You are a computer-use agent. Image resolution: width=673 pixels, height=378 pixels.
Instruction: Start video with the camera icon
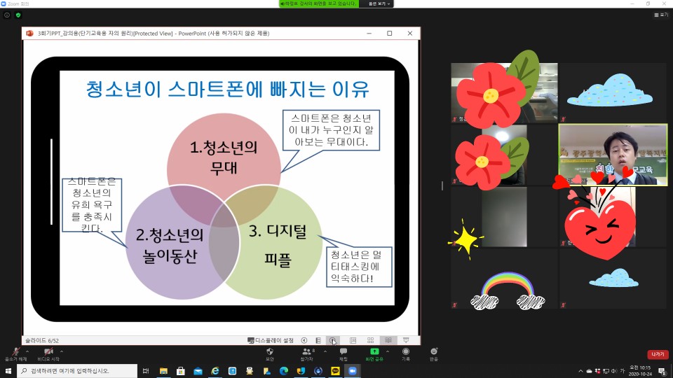tap(48, 351)
